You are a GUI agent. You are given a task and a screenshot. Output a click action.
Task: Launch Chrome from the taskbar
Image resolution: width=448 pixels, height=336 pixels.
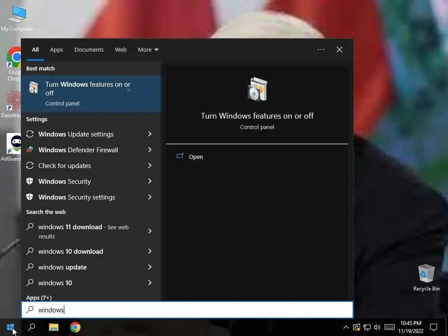tap(75, 327)
